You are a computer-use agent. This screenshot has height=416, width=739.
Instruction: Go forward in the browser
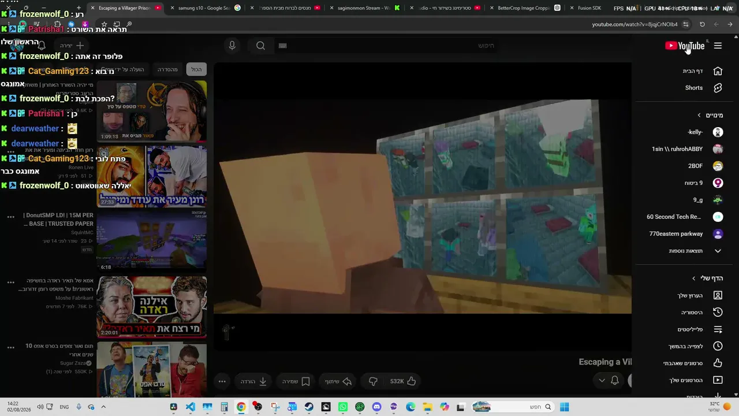716,24
